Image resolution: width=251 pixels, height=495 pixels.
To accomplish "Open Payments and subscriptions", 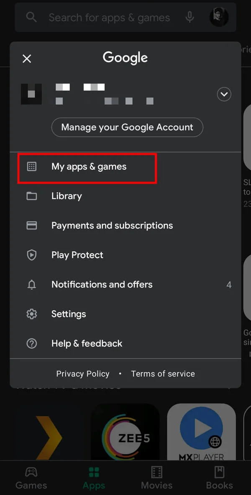I will point(112,225).
